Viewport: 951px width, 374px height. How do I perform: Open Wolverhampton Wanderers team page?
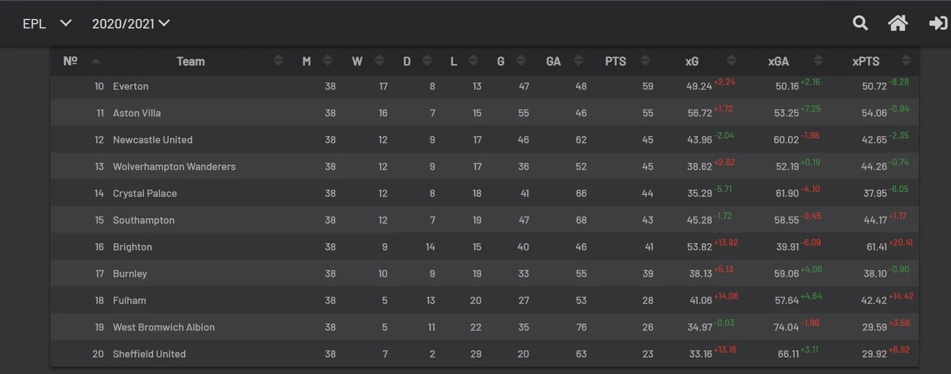[174, 166]
